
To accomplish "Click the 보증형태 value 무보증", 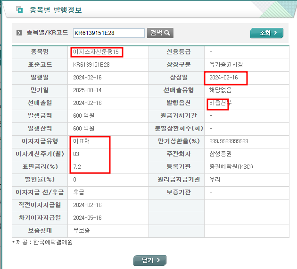I will (x=82, y=230).
